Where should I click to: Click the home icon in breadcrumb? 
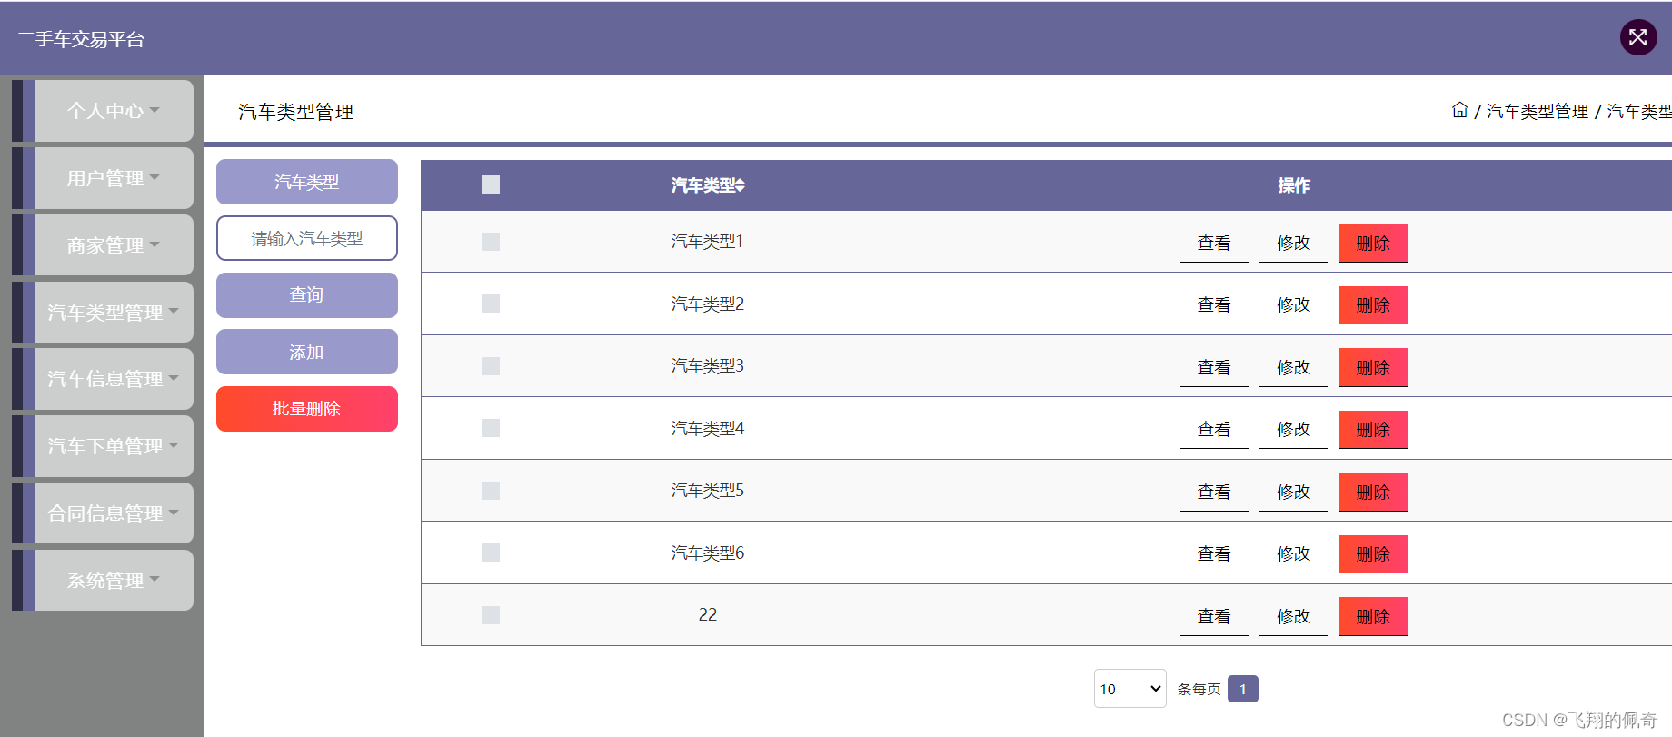click(x=1459, y=110)
